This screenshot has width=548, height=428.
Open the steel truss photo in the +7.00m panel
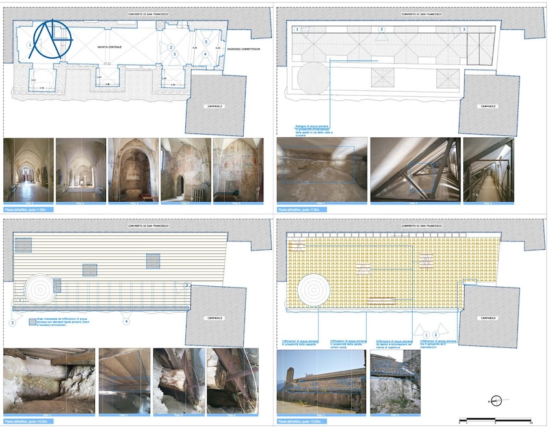[415, 170]
